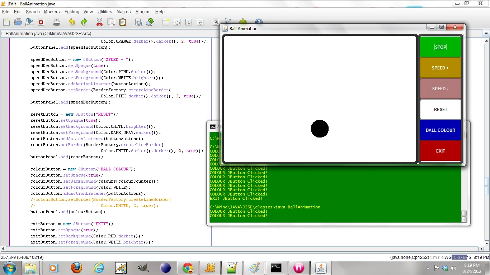This screenshot has height=275, width=490.
Task: Click the green Redo arrow icon
Action: tap(84, 22)
